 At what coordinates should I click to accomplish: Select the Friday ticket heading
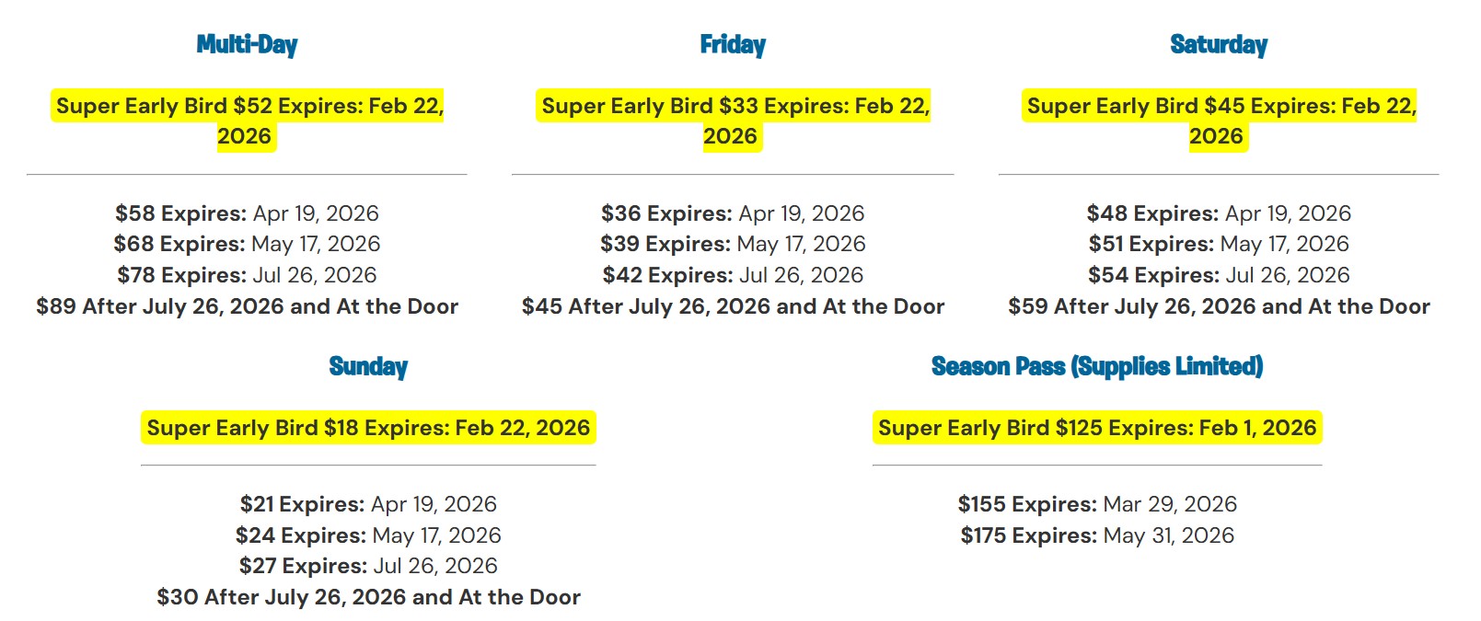(x=733, y=44)
